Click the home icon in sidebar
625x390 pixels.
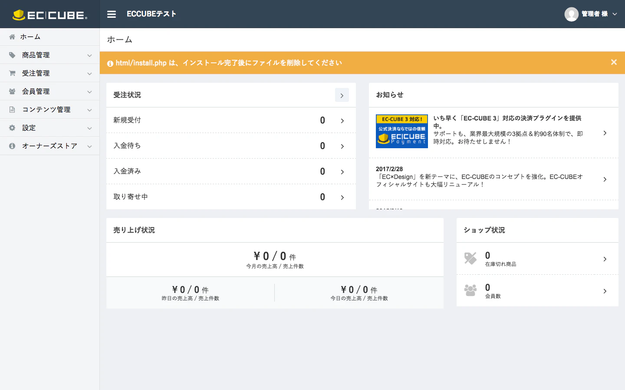click(12, 37)
